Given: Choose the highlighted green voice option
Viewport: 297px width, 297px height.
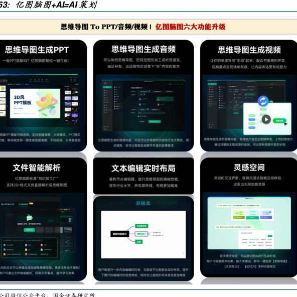Looking at the screenshot, I should click(165, 99).
